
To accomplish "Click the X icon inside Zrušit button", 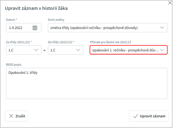I will tap(11, 116).
